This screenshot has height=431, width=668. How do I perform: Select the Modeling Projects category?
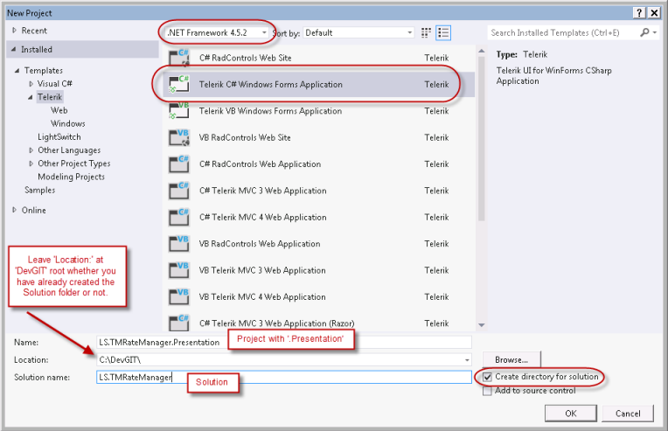pos(71,177)
